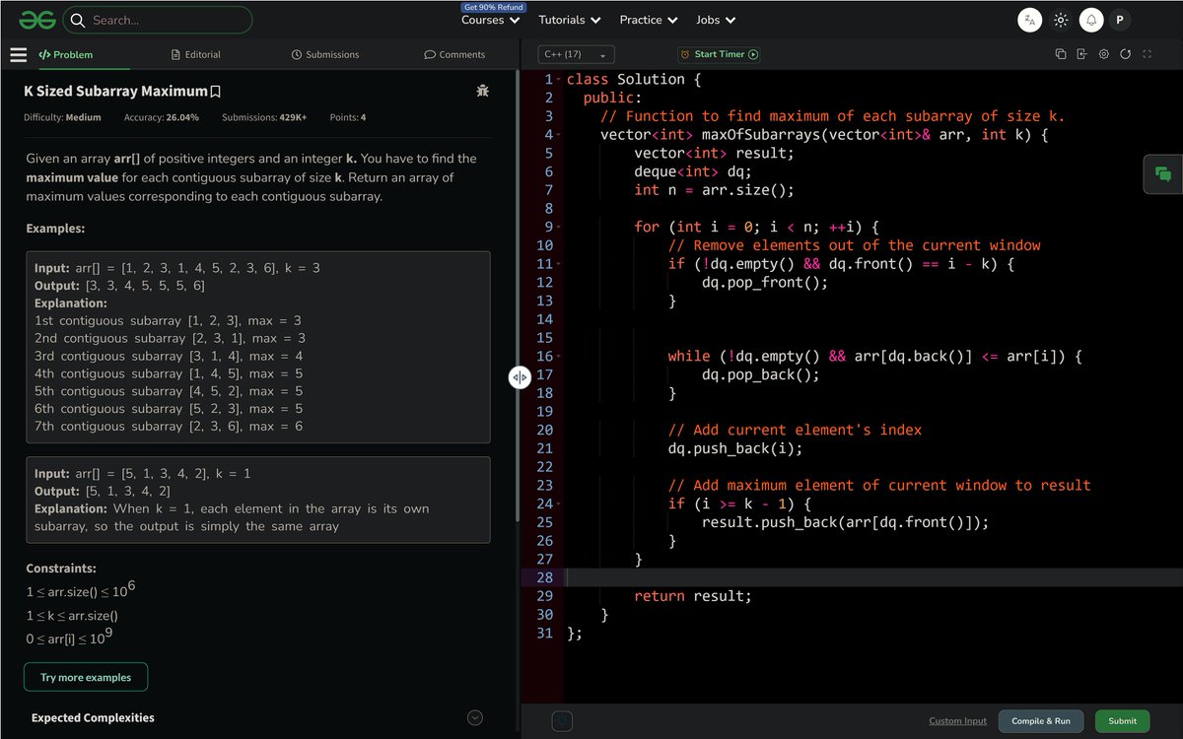Fold the if block at line 24
1183x739 pixels.
coord(559,504)
